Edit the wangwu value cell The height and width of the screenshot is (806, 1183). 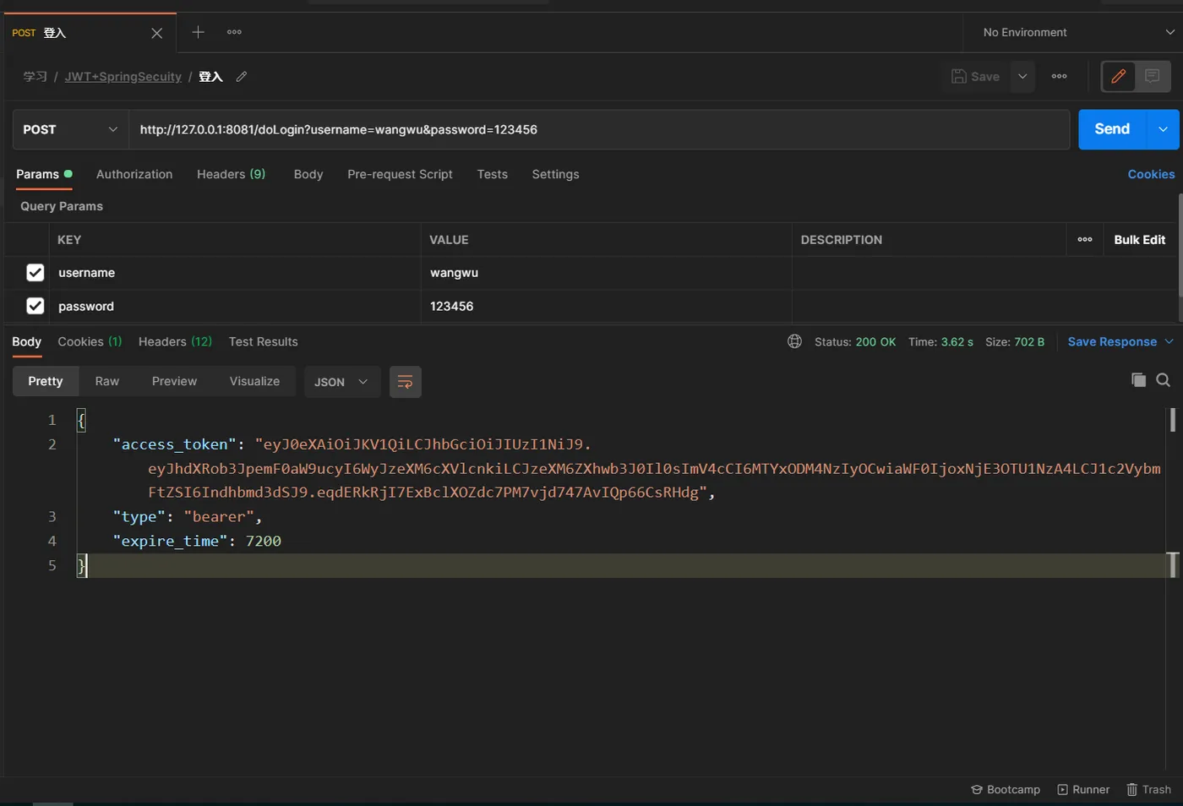[x=606, y=273]
